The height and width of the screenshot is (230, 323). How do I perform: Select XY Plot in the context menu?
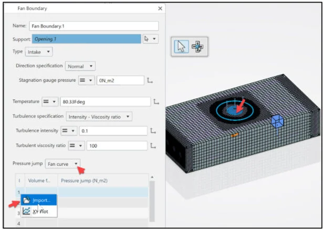[40, 212]
